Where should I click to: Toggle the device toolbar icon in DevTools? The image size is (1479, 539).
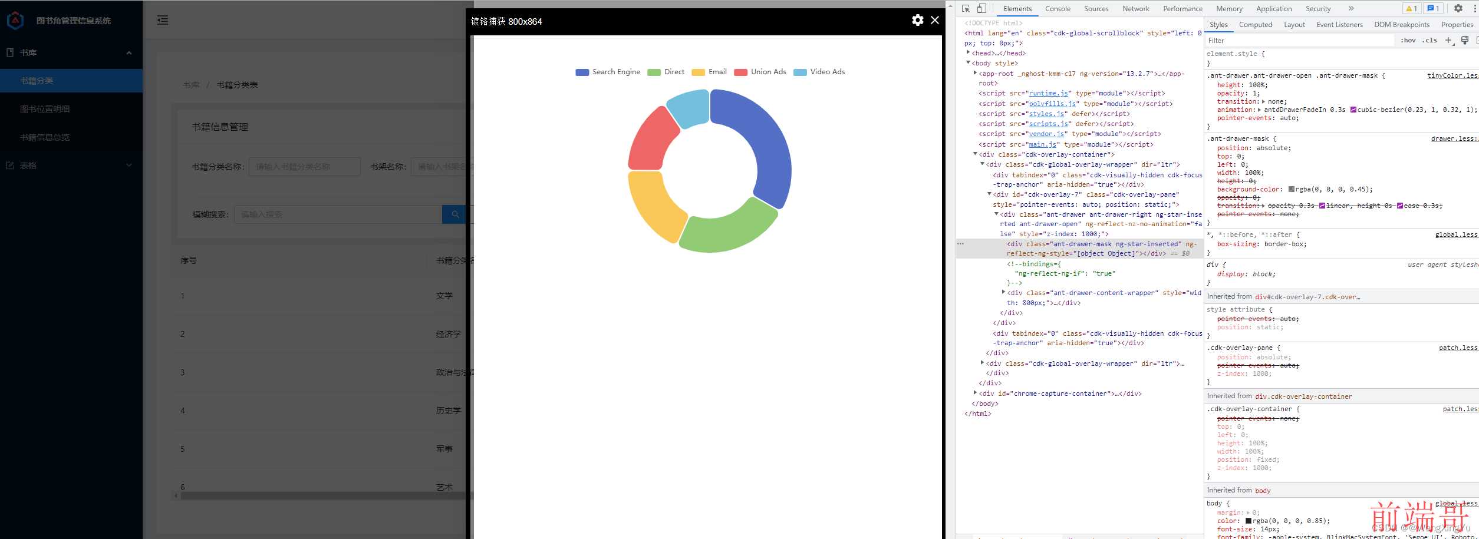(981, 8)
